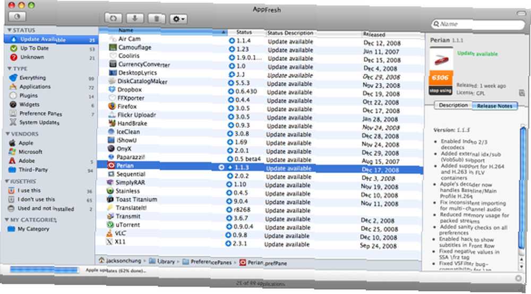Collapse the TYPE section triangle
The width and height of the screenshot is (531, 294).
pyautogui.click(x=10, y=69)
